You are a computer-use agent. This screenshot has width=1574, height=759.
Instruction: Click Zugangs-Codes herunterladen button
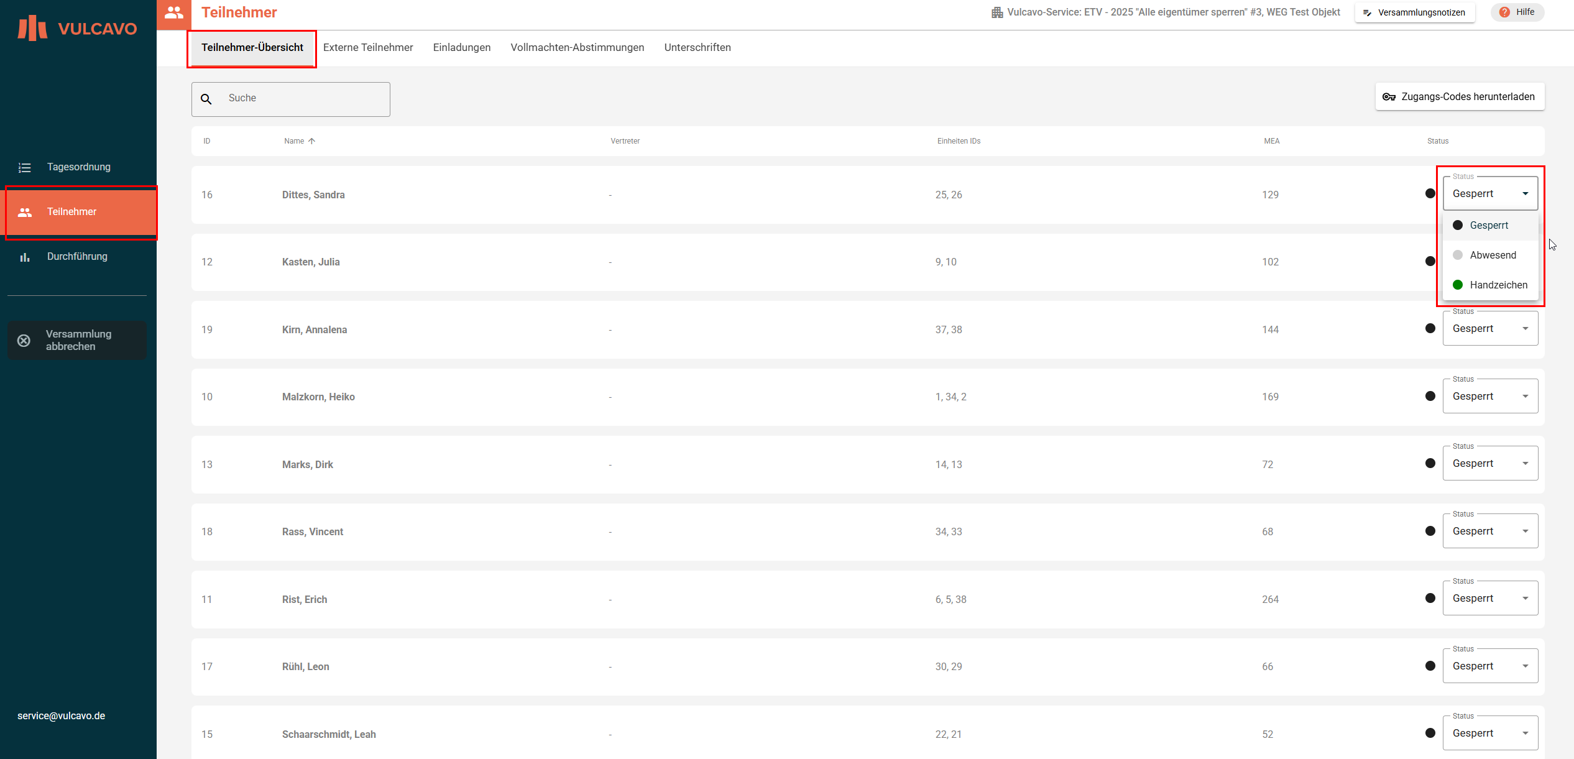[1460, 97]
